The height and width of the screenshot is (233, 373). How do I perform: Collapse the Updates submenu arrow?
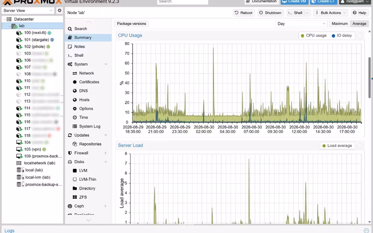106,135
